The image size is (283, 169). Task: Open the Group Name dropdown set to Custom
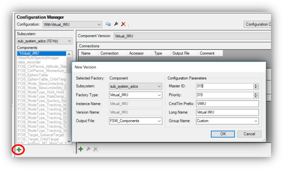256,121
